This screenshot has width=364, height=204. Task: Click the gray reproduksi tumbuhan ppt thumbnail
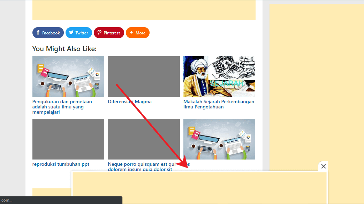68,139
